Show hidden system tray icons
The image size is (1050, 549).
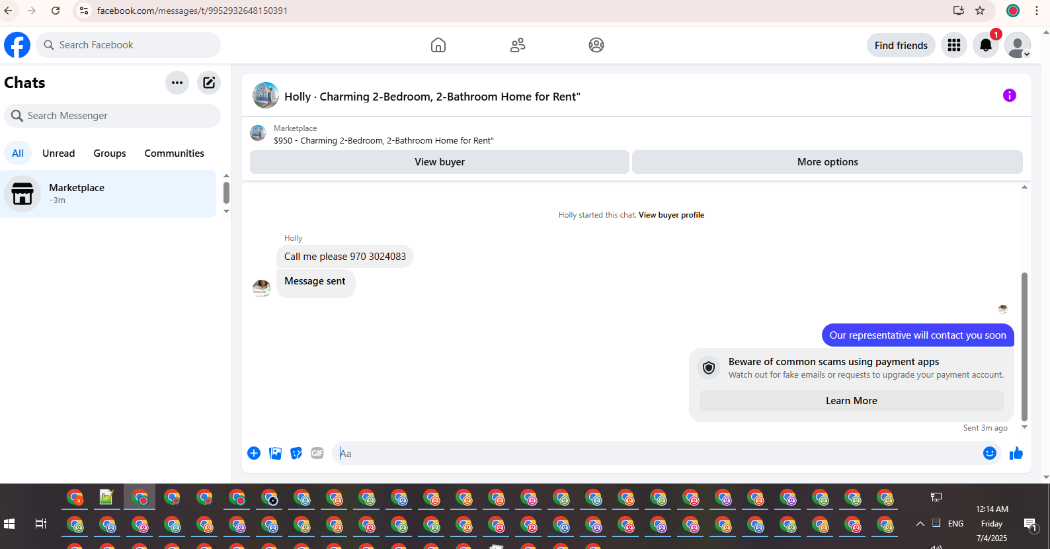(920, 524)
